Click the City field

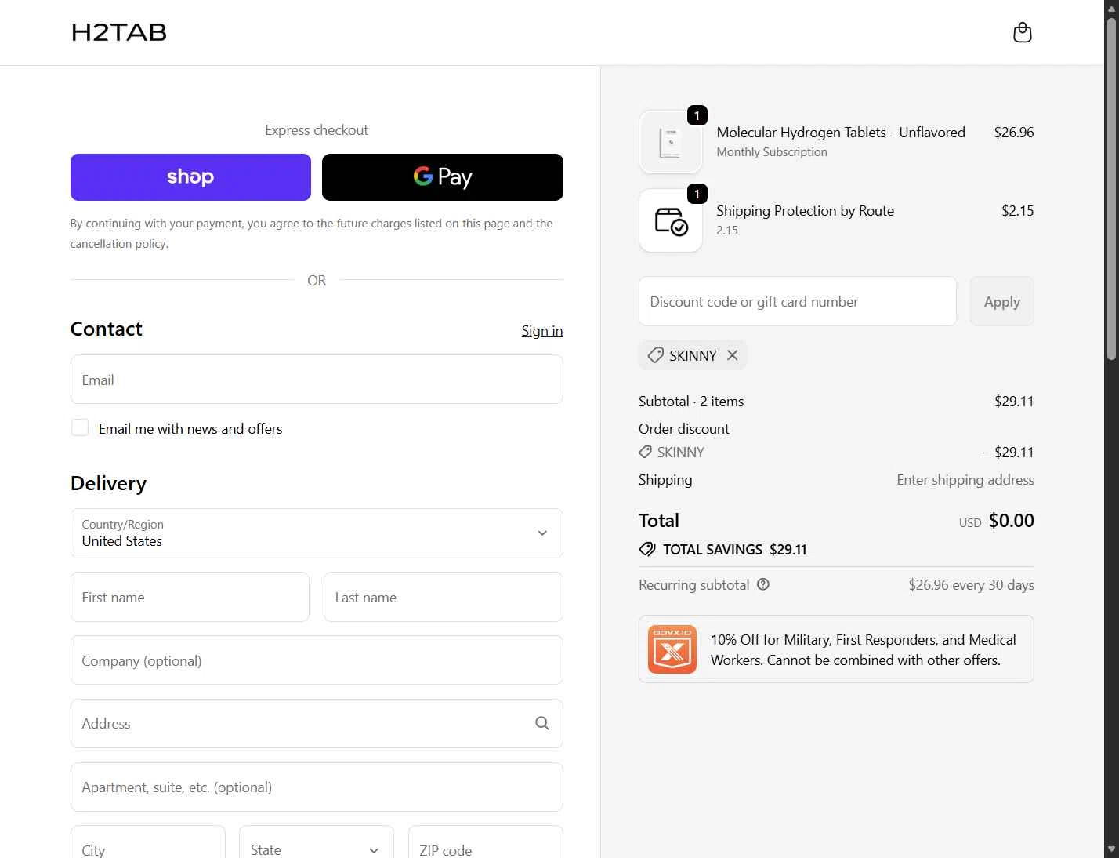(148, 842)
